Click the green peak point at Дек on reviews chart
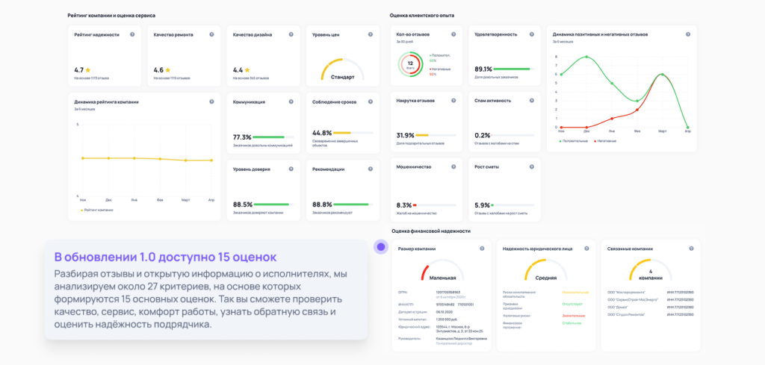This screenshot has height=365, width=765. click(586, 57)
